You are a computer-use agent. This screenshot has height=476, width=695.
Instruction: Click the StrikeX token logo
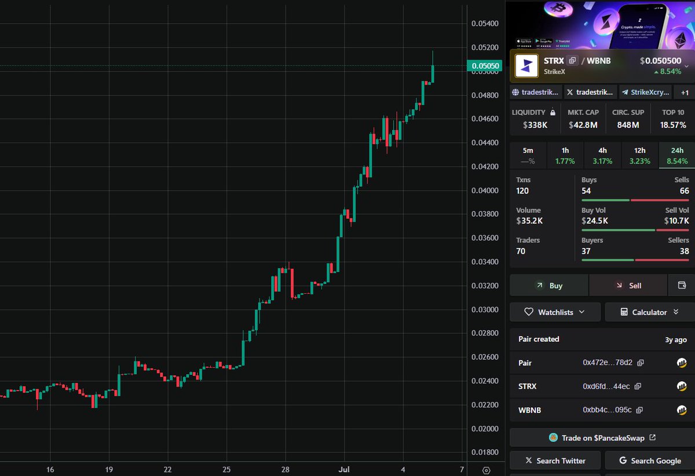526,66
